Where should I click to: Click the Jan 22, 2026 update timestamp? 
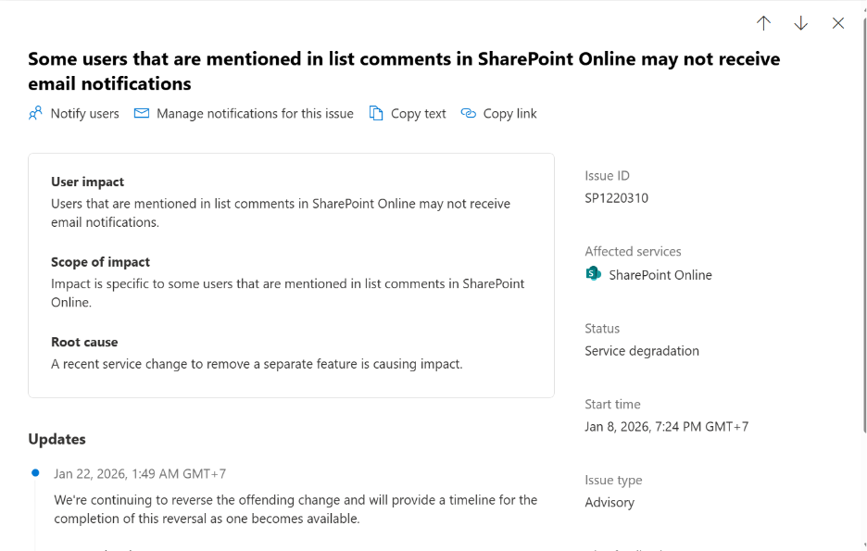(x=140, y=473)
